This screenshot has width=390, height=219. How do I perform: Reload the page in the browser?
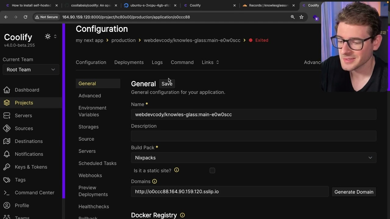25,17
